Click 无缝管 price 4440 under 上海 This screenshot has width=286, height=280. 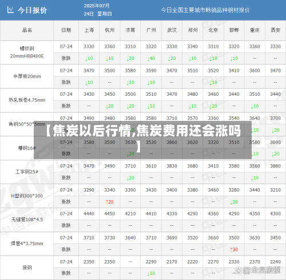(x=89, y=214)
